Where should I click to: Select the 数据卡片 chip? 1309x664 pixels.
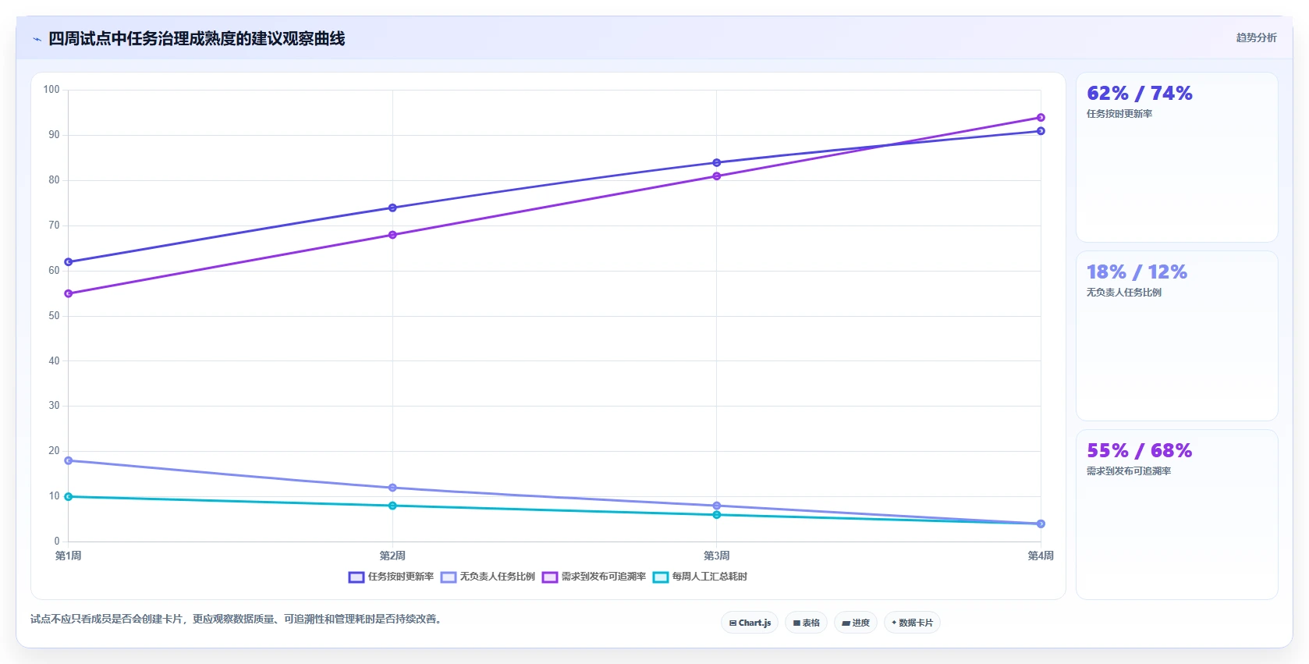point(912,623)
